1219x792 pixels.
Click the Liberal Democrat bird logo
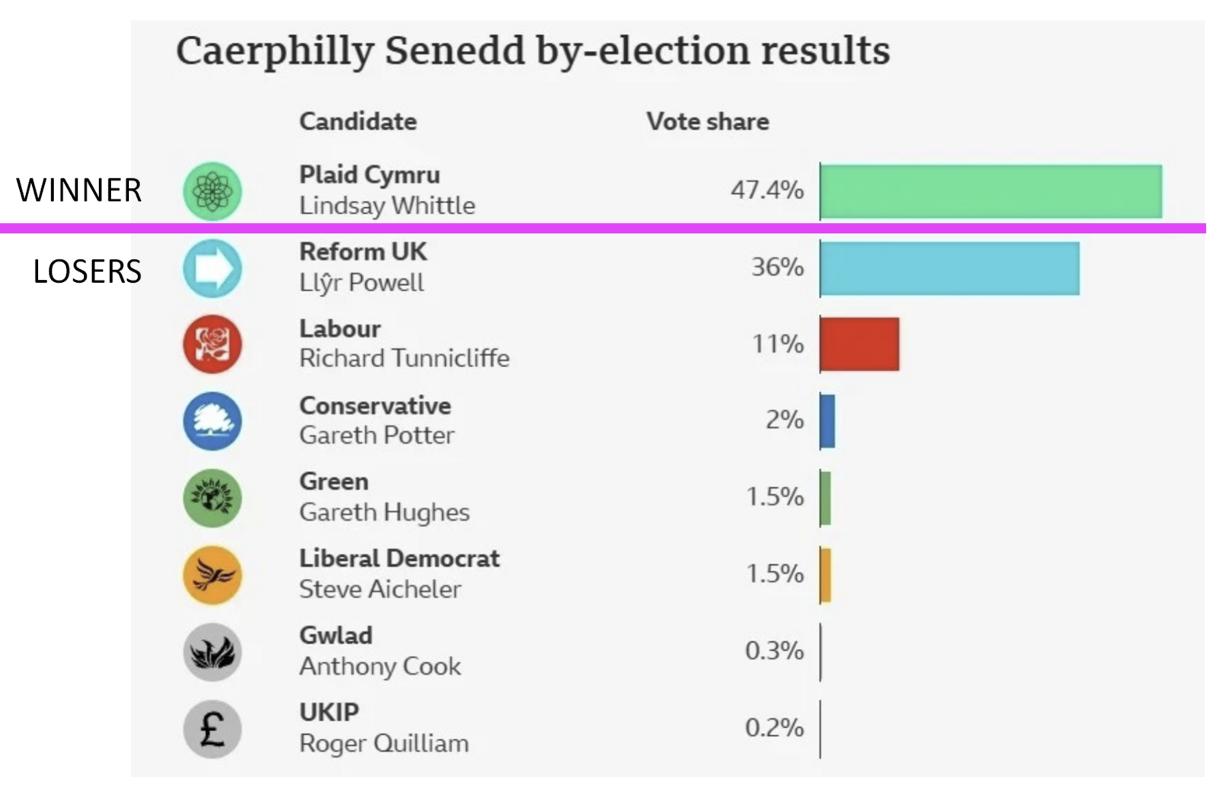[213, 575]
